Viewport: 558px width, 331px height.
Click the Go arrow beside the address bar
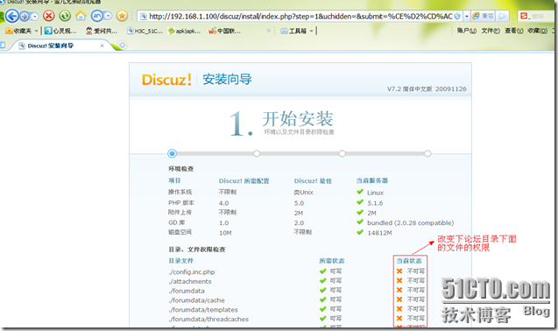pos(502,16)
